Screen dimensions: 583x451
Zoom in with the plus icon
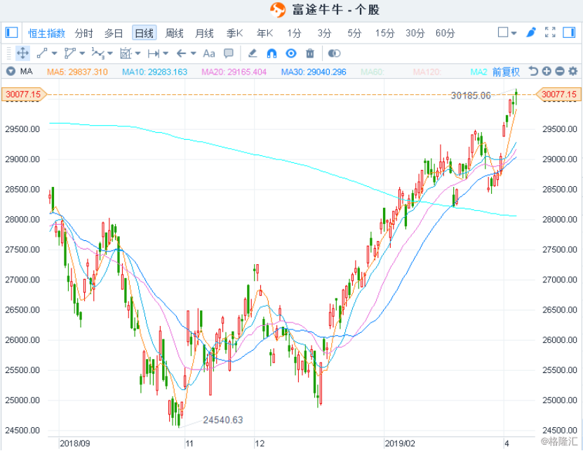point(547,71)
